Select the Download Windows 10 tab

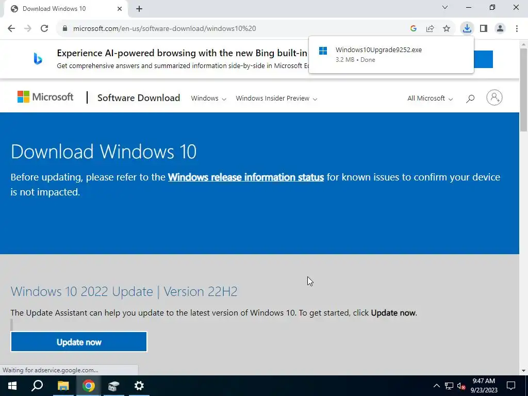pos(65,9)
